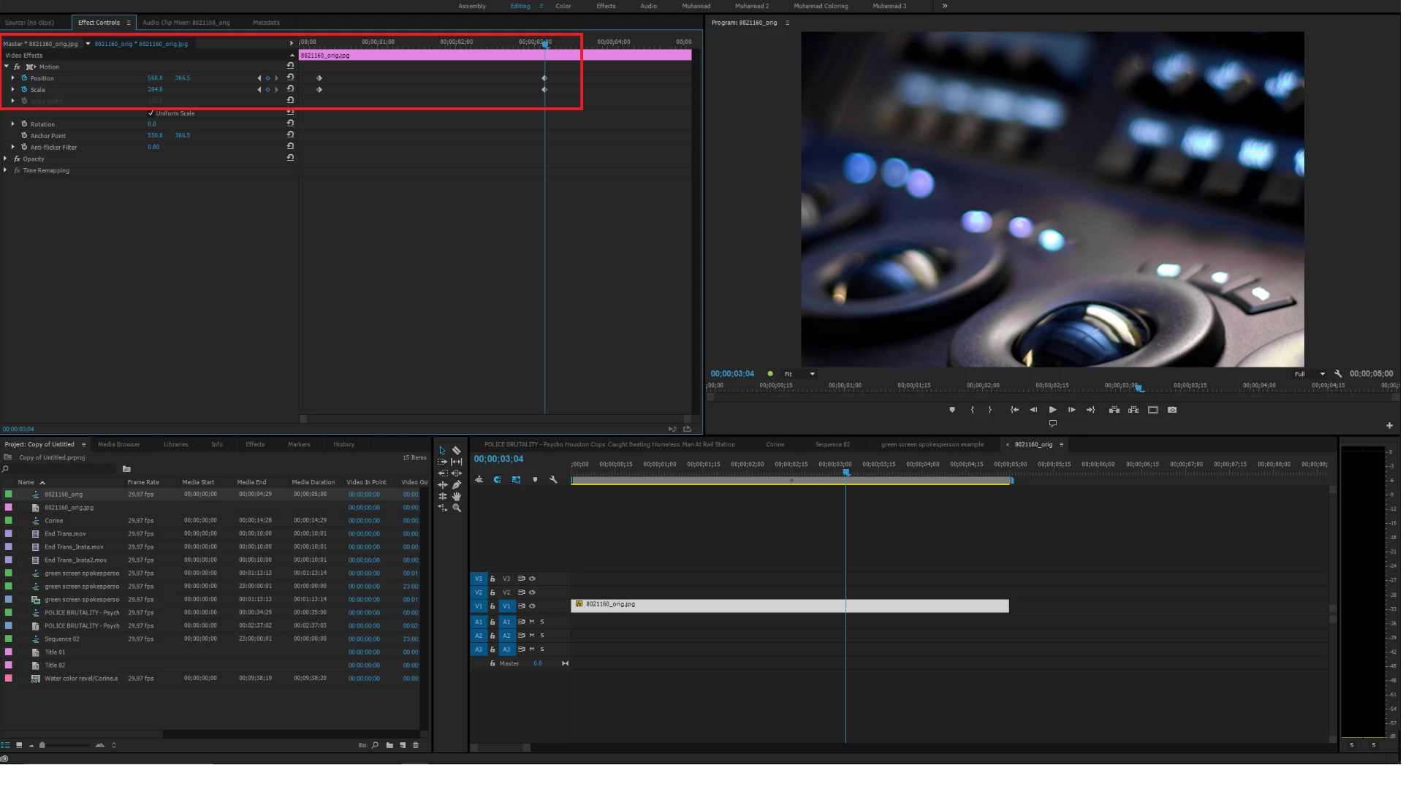Select the Pen tool in tools panel
This screenshot has width=1403, height=789.
coord(457,485)
